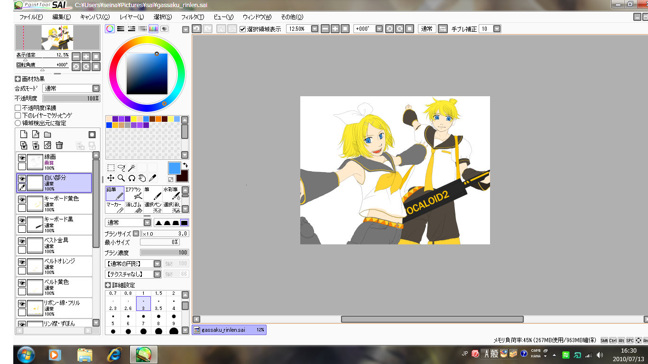Choose the エアブラシ airbrush tool

pyautogui.click(x=134, y=193)
